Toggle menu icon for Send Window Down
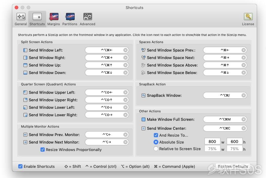This screenshot has width=266, height=178. point(25,73)
